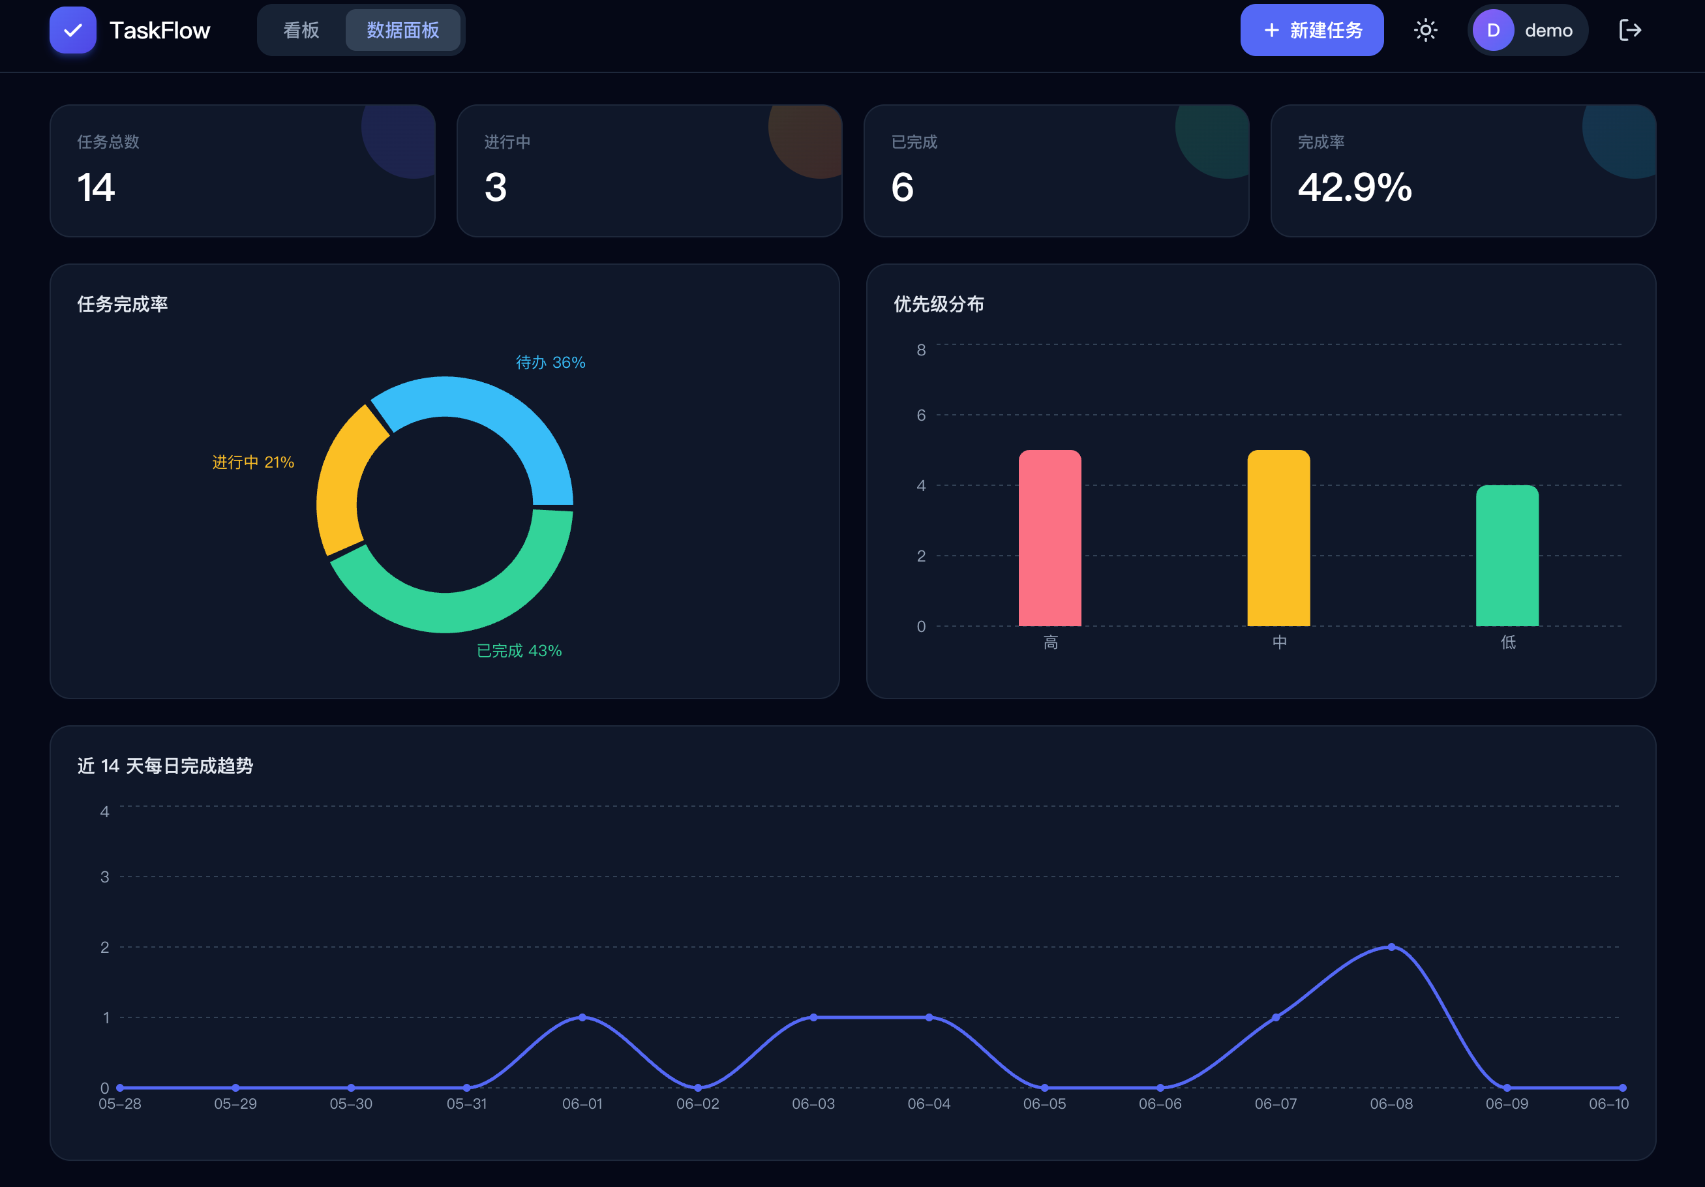This screenshot has height=1187, width=1705.
Task: Create a task with 新建任务 button
Action: coord(1312,31)
